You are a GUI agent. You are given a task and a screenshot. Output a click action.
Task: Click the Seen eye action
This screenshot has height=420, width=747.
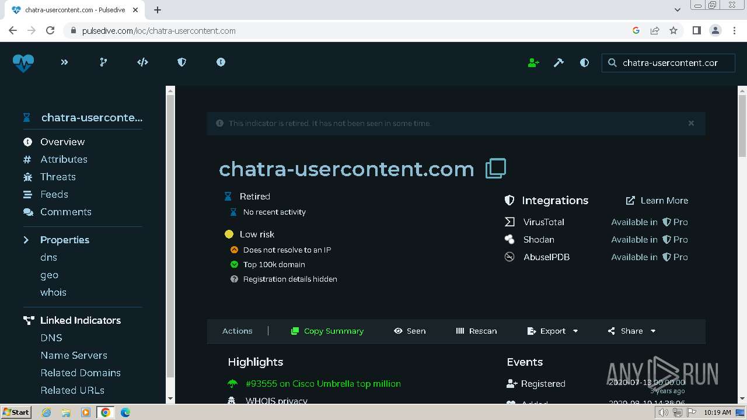[410, 331]
